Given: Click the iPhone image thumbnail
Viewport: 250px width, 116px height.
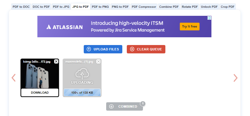Looking at the screenshot, I should pos(40,76).
